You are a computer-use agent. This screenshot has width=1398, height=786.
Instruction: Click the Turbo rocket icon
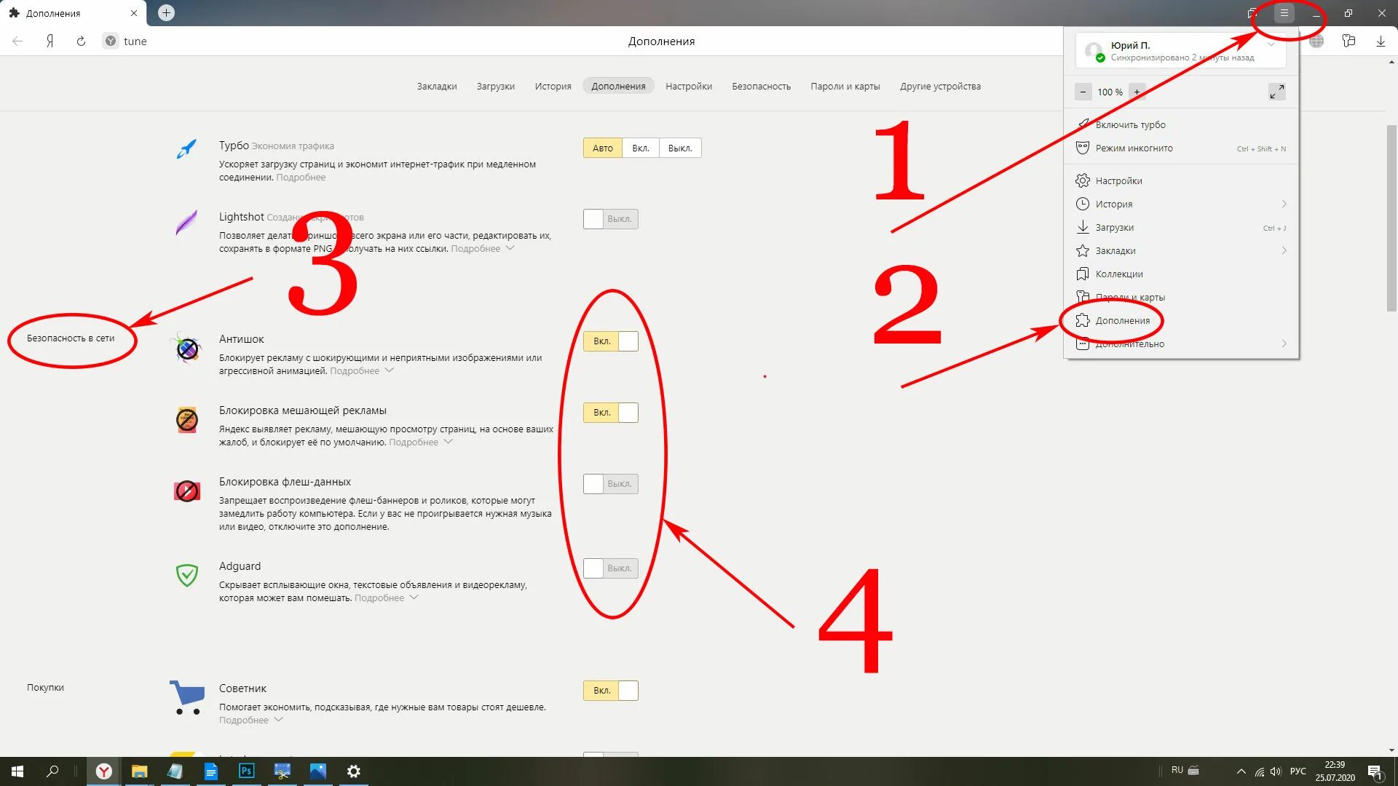[187, 149]
